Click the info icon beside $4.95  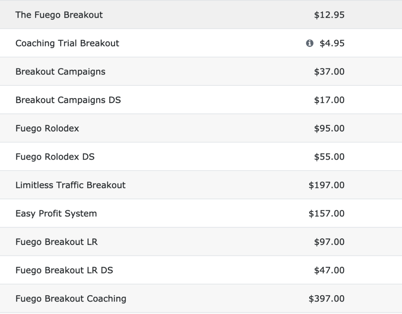pos(309,43)
